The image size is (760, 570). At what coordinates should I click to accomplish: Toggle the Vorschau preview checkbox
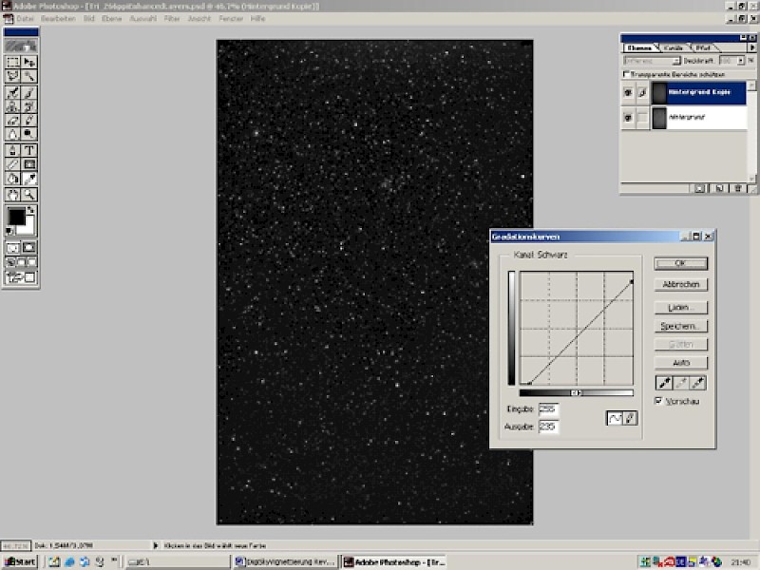point(659,401)
